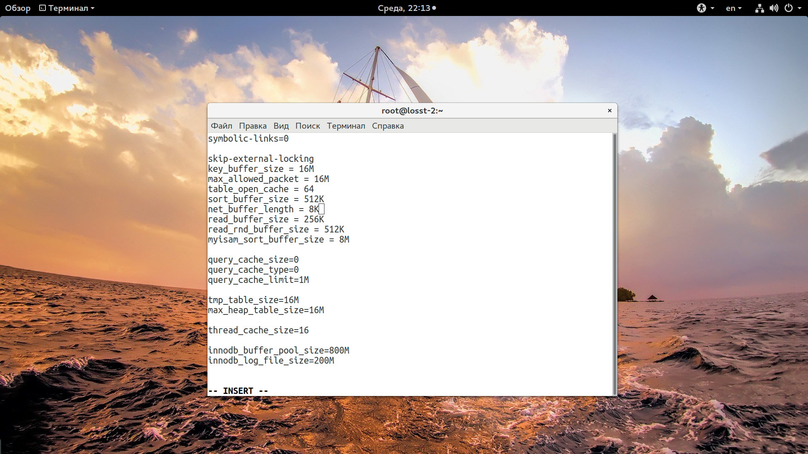Click the network status icon
Image resolution: width=808 pixels, height=454 pixels.
[759, 8]
